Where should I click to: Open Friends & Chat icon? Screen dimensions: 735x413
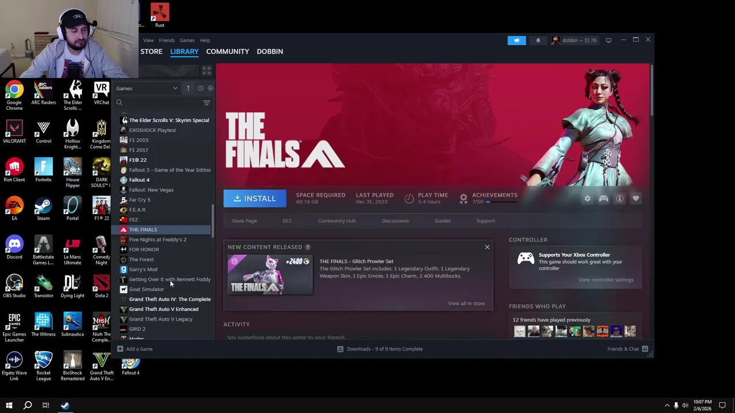(x=645, y=349)
